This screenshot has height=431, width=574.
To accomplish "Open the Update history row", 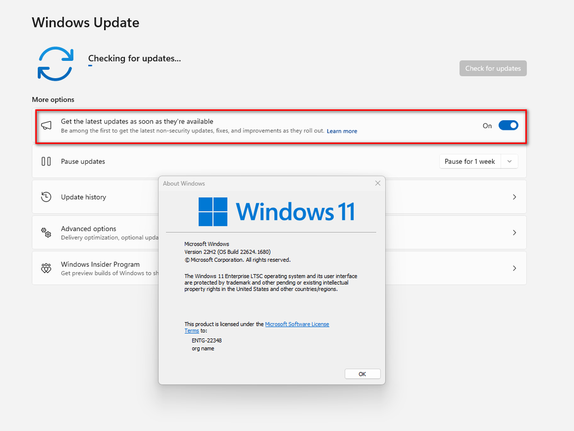I will tap(279, 197).
